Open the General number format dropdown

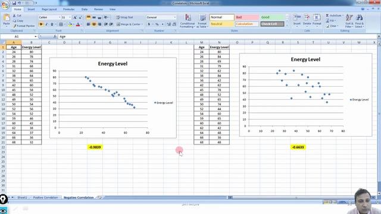click(174, 17)
